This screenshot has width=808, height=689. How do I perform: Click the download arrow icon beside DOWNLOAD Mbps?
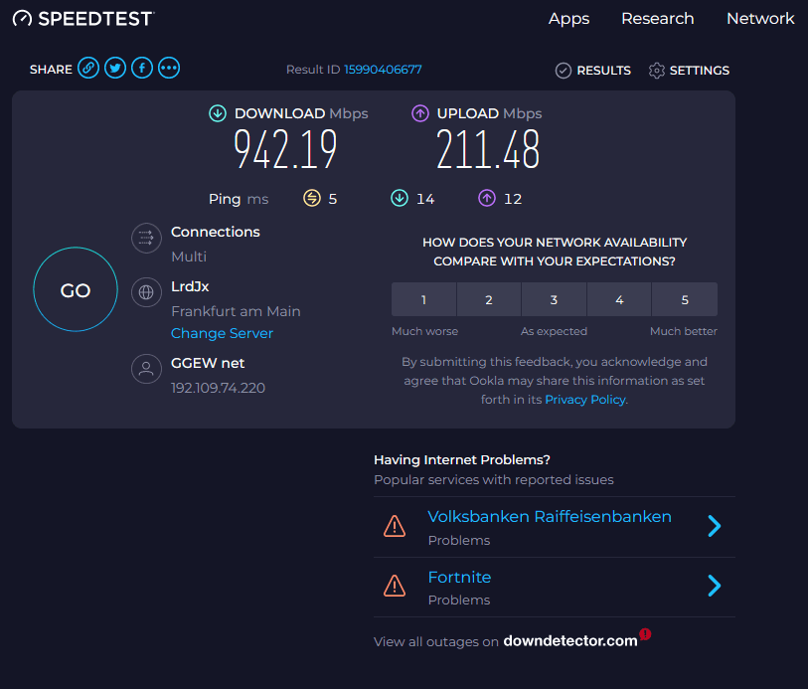pos(218,113)
